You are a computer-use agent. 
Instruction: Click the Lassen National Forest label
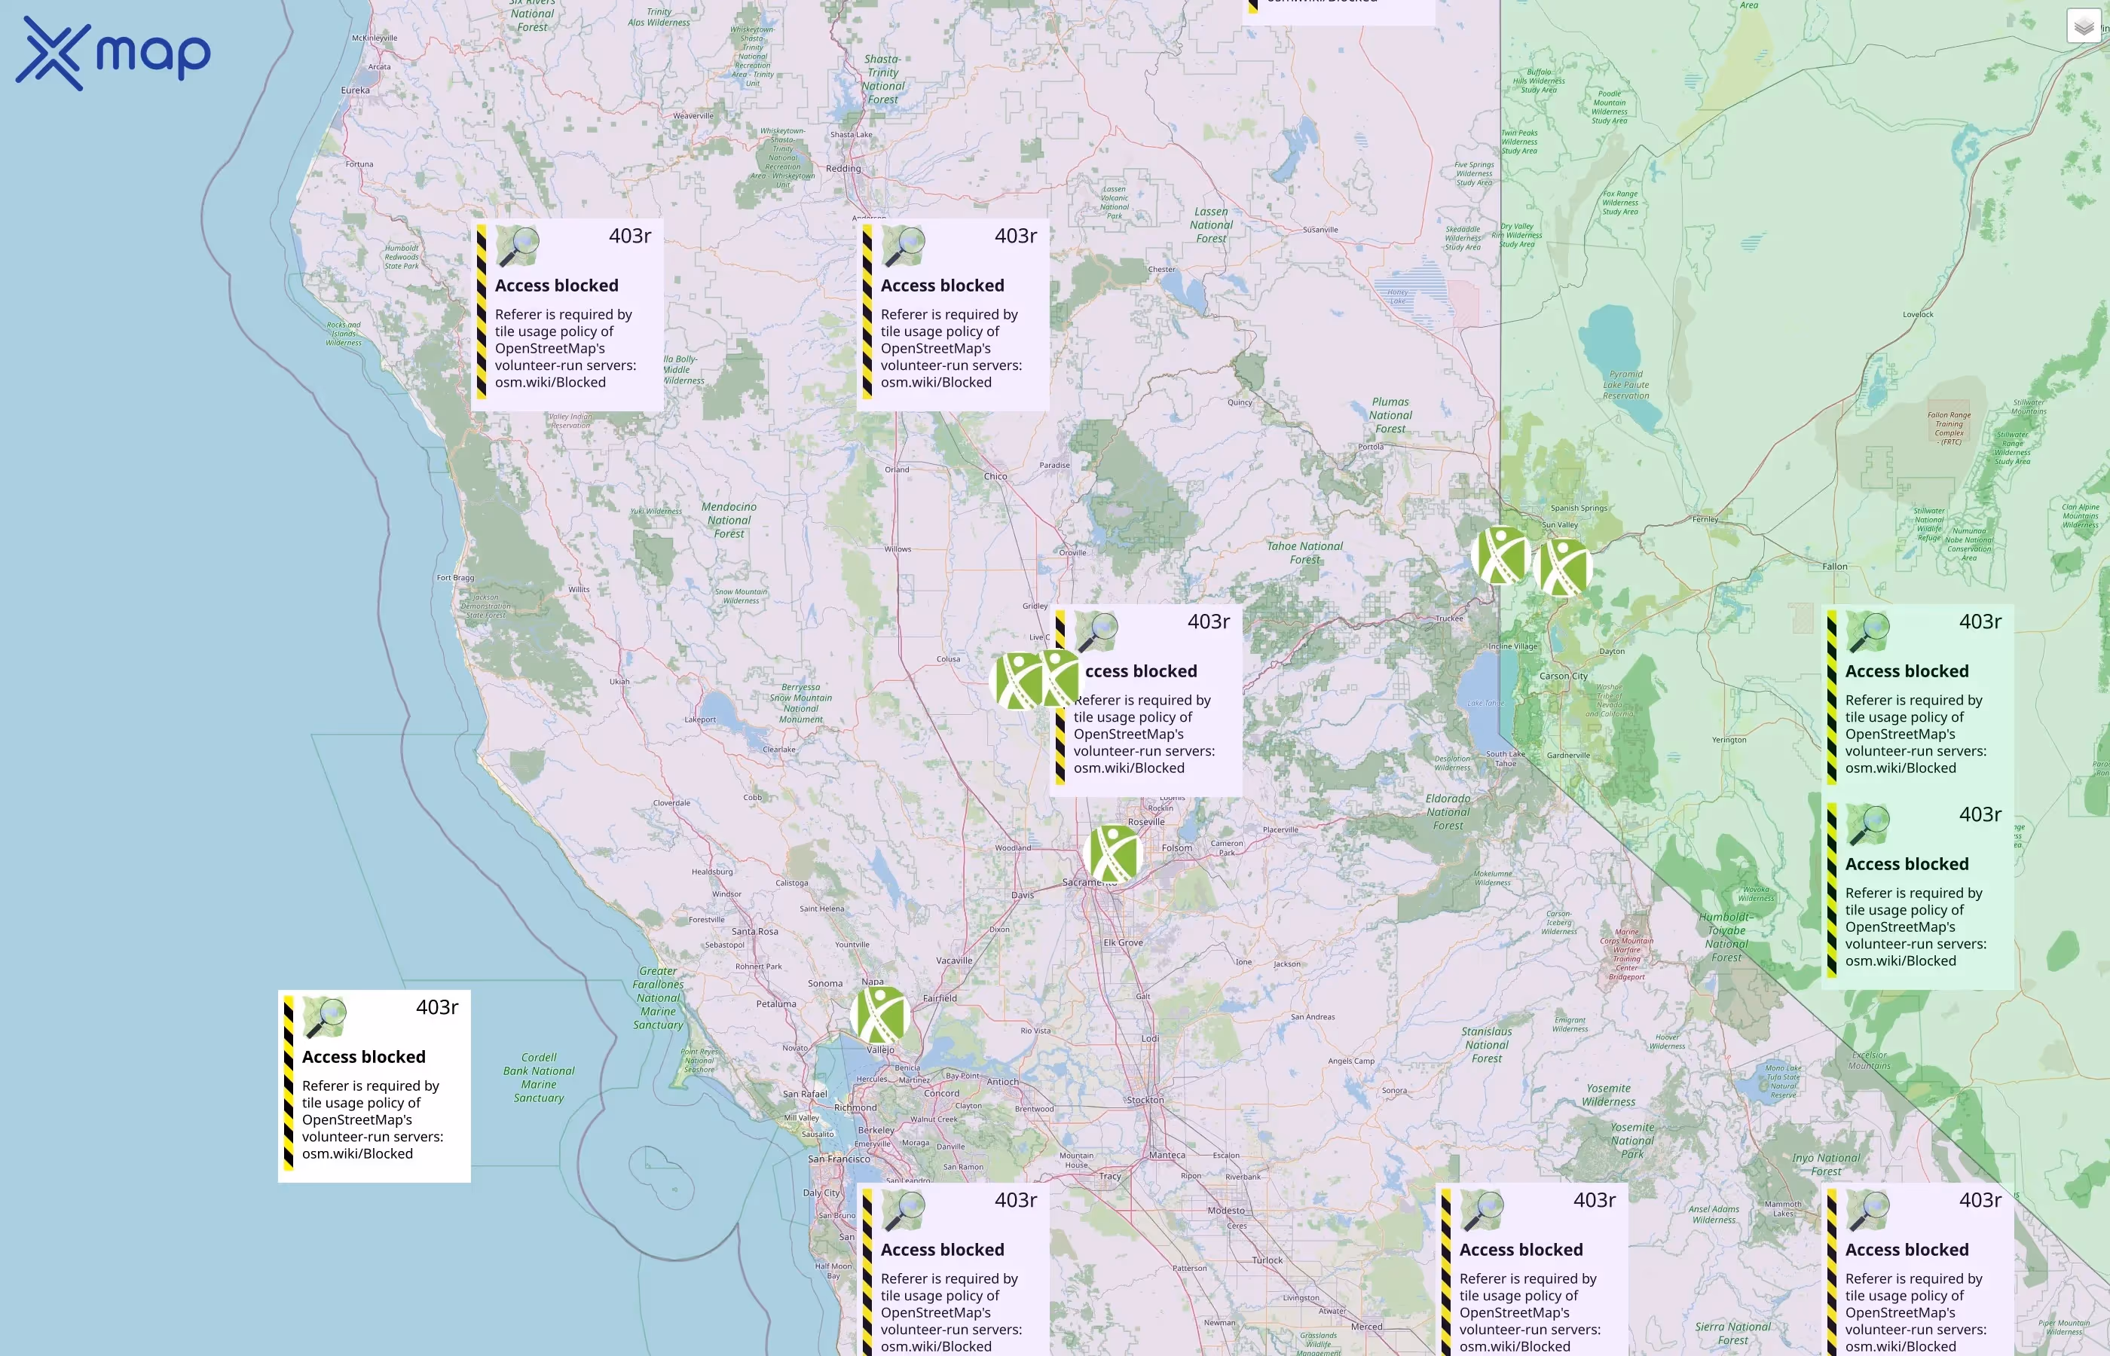pos(1211,224)
